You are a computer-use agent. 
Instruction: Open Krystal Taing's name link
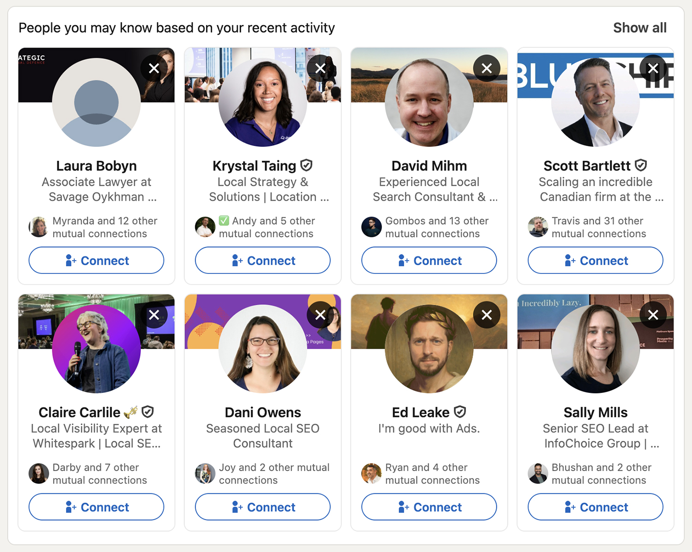[254, 166]
